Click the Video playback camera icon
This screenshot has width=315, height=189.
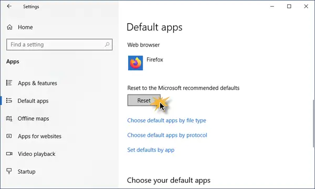(9, 154)
